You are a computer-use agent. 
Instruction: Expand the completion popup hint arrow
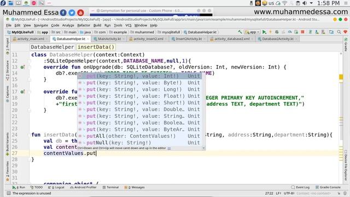169,148
